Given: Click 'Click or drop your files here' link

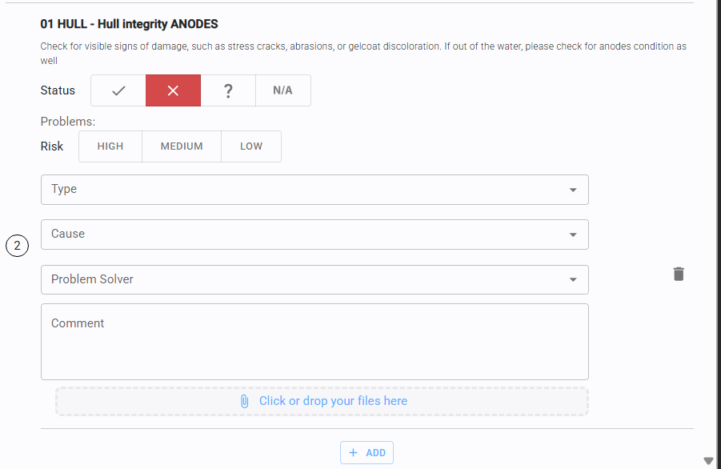Looking at the screenshot, I should tap(333, 401).
